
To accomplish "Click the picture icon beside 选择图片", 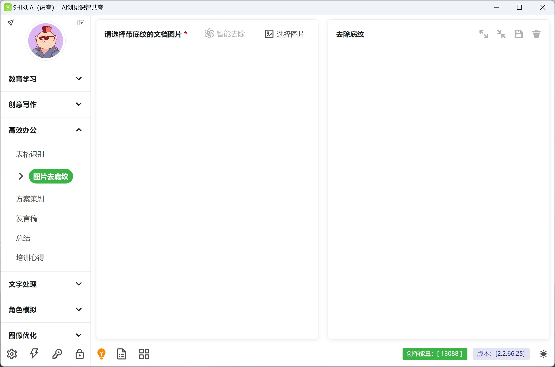I will (x=269, y=34).
